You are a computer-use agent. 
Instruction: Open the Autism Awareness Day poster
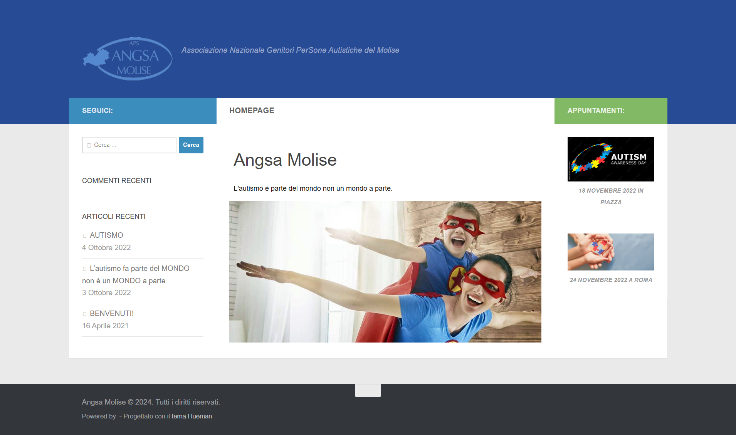610,159
